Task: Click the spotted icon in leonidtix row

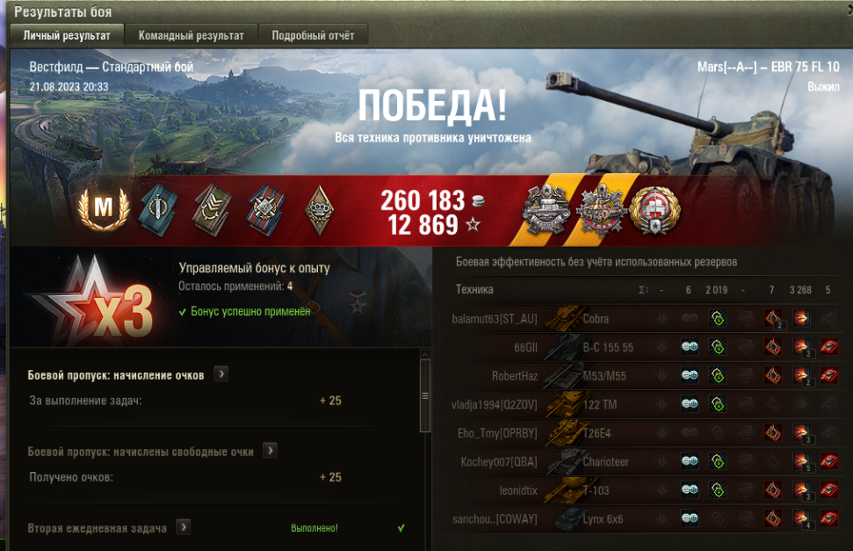Action: click(690, 490)
